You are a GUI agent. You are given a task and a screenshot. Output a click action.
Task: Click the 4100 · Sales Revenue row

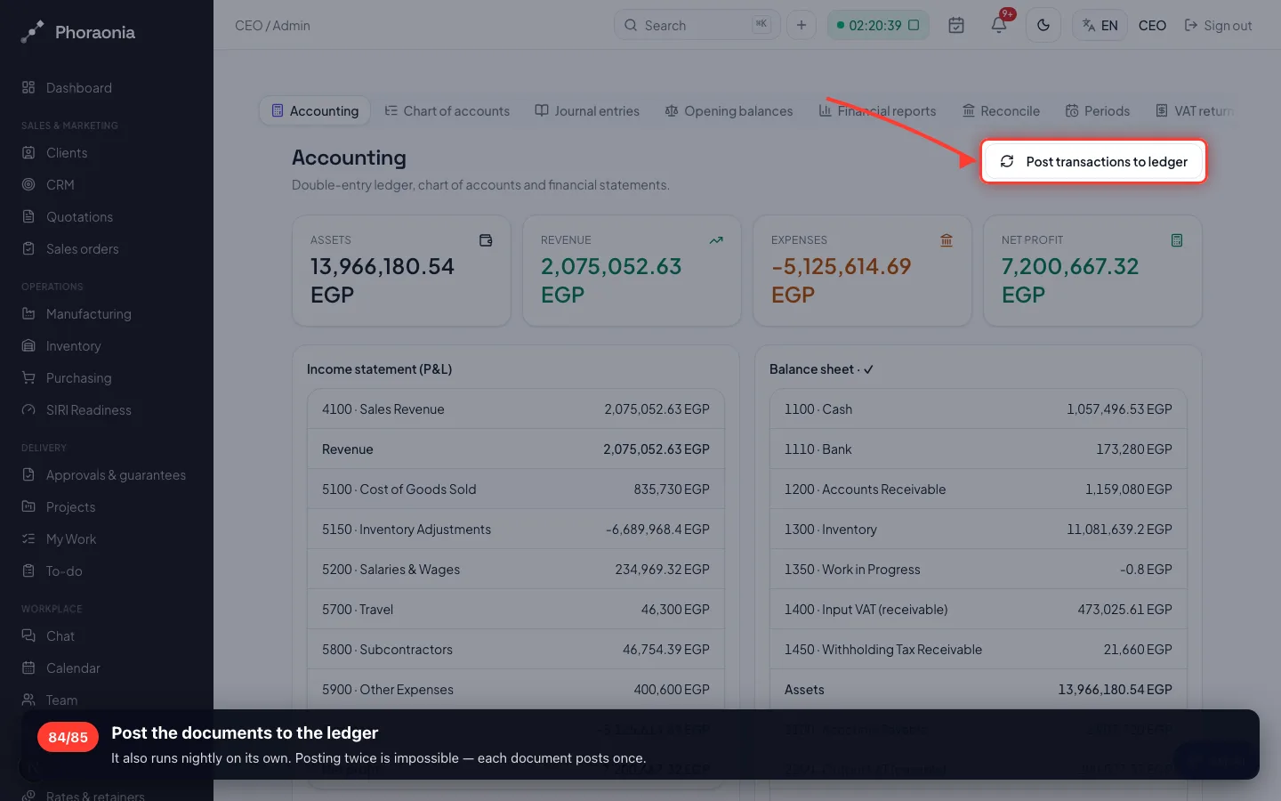(x=516, y=409)
